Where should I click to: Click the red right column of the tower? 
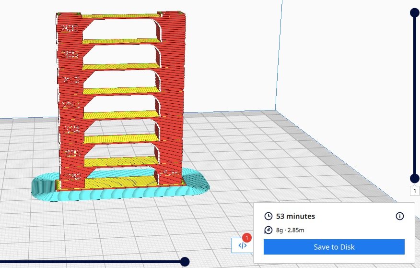(x=172, y=96)
